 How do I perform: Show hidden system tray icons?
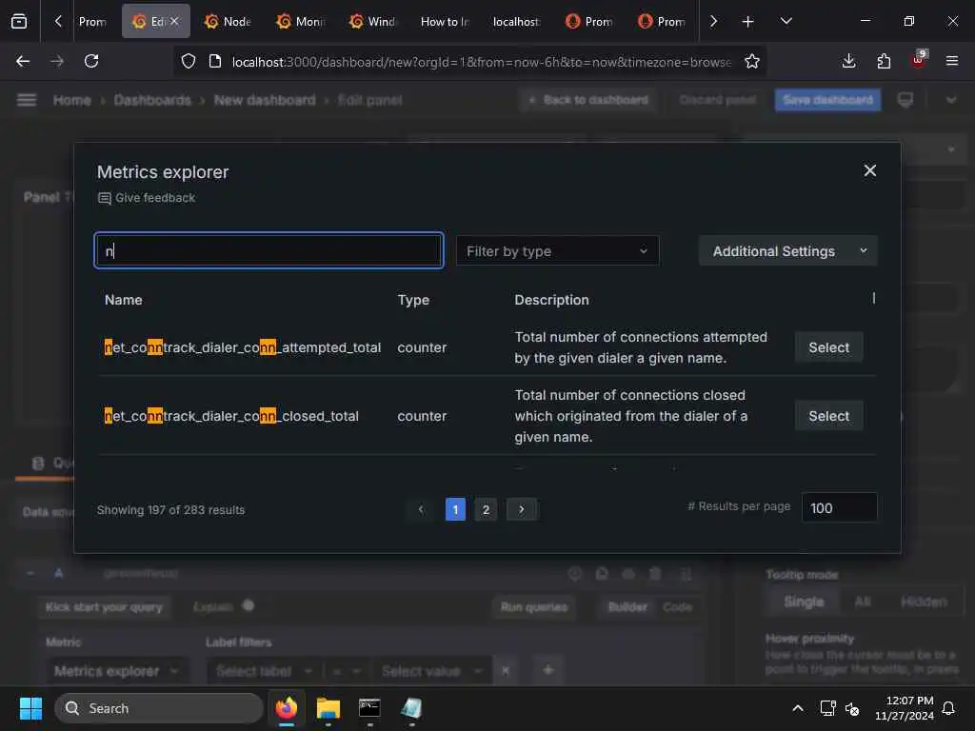[x=797, y=708]
